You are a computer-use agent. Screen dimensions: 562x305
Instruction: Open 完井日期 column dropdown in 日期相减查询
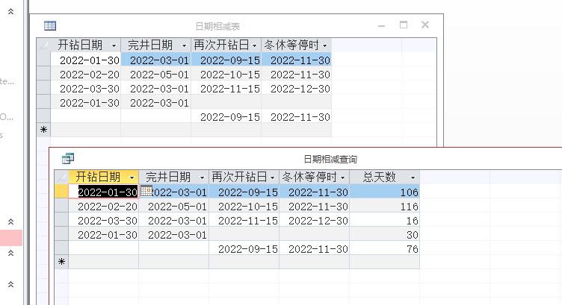202,177
